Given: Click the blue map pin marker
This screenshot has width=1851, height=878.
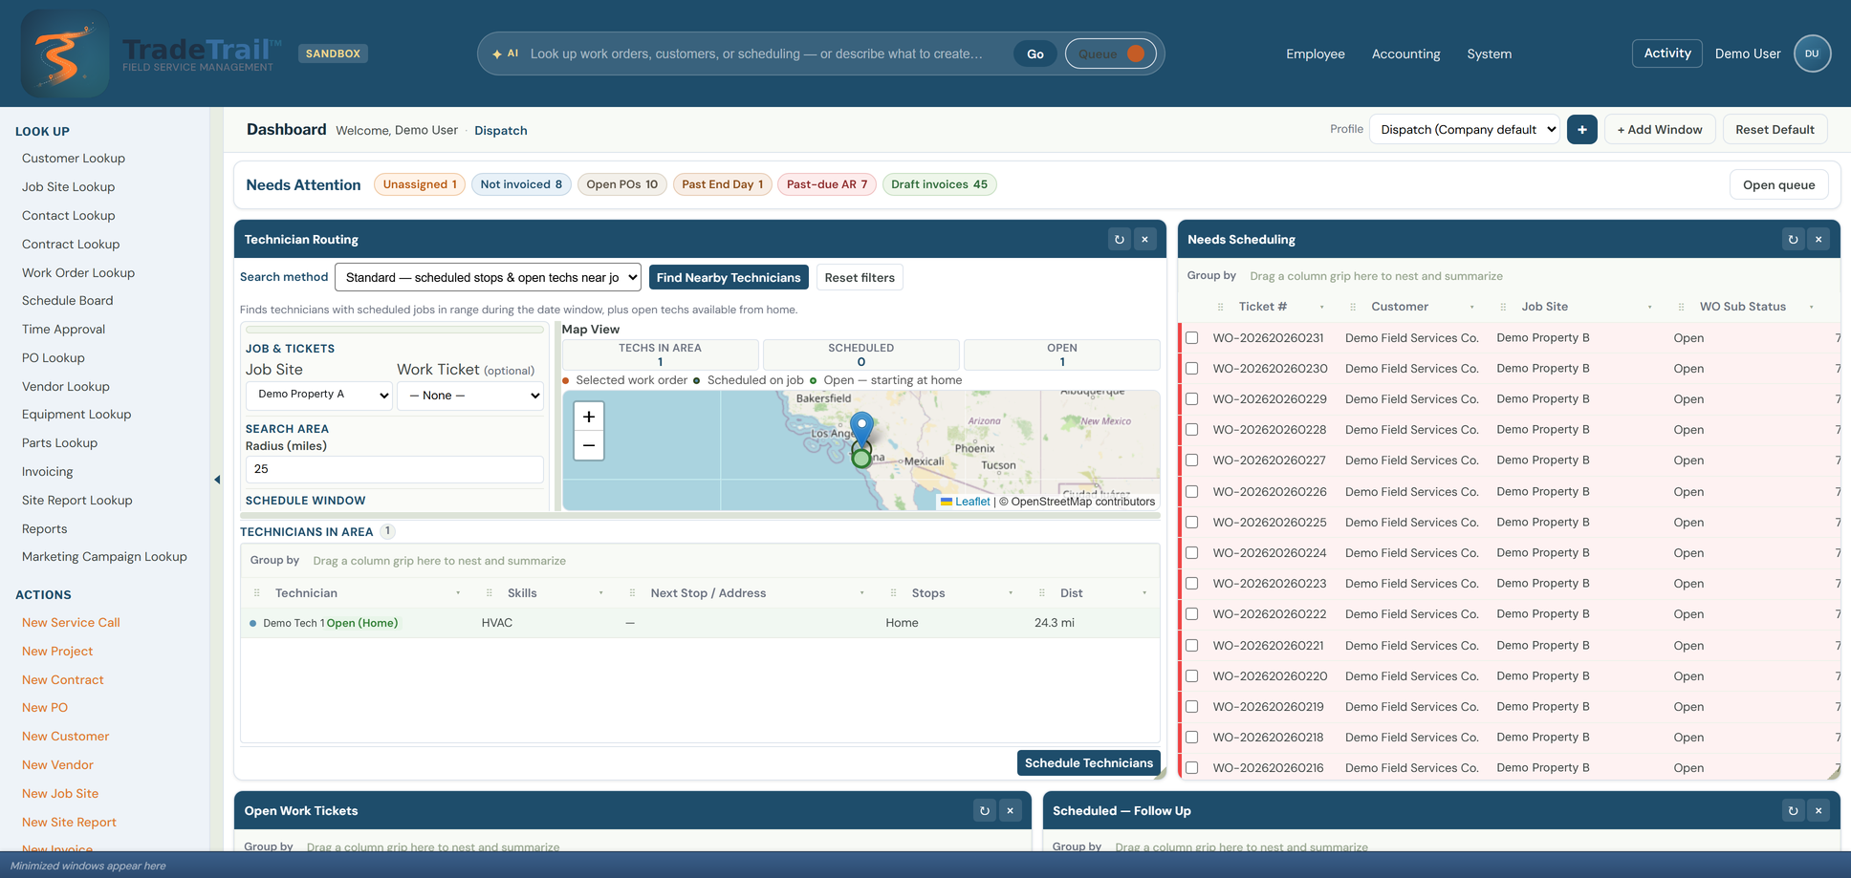Looking at the screenshot, I should pos(861,430).
